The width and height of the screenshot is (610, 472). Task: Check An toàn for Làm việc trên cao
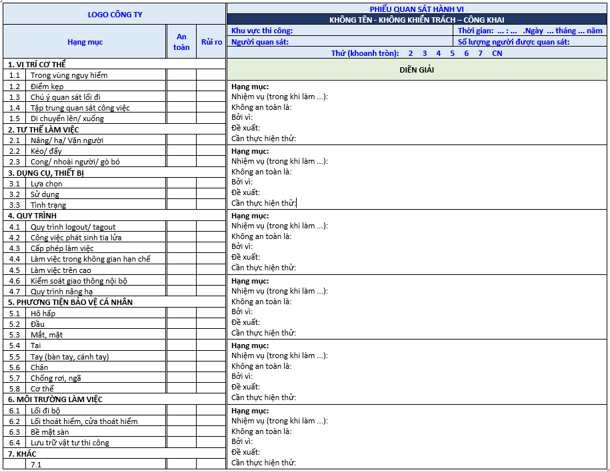[x=181, y=270]
